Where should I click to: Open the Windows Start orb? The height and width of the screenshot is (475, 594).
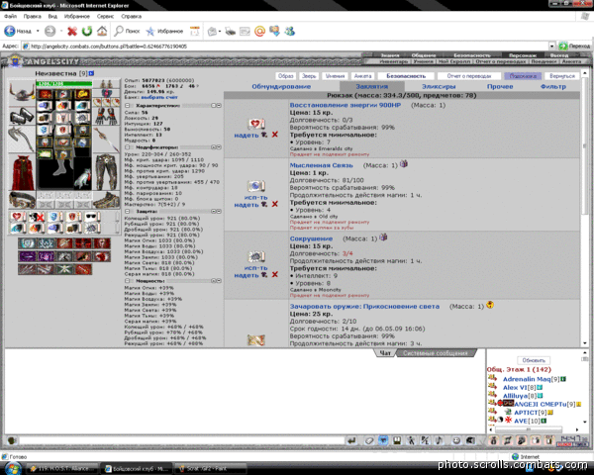click(12, 468)
